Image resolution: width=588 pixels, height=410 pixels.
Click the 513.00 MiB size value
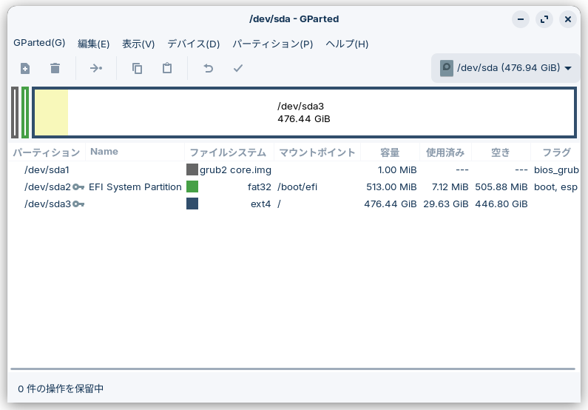391,186
